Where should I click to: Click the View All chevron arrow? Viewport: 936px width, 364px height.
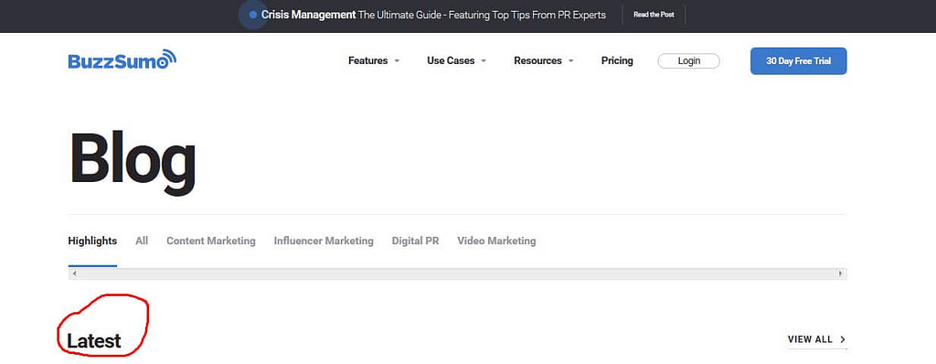point(843,339)
